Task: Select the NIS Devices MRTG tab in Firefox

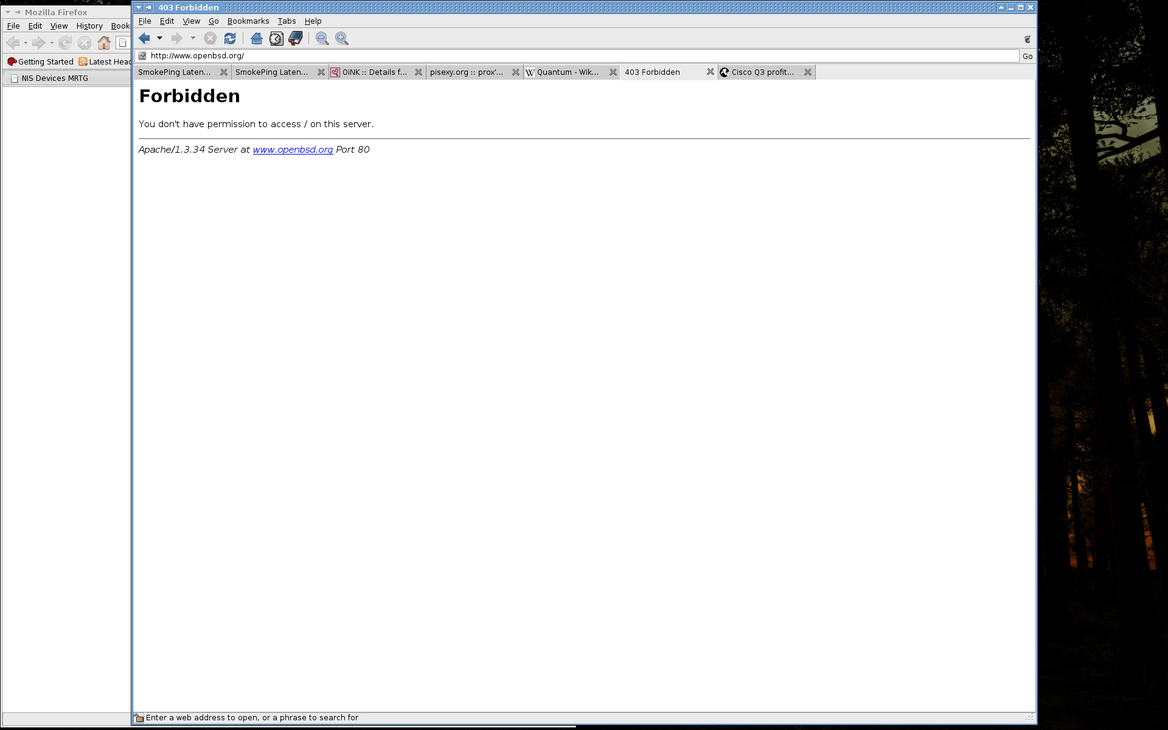Action: pyautogui.click(x=67, y=78)
